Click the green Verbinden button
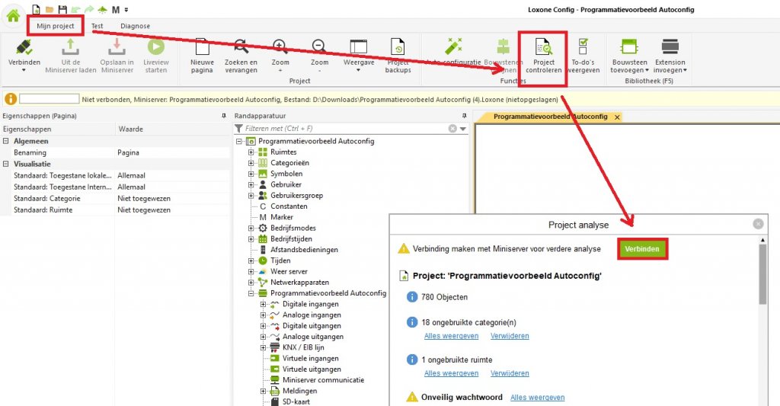 [x=642, y=249]
